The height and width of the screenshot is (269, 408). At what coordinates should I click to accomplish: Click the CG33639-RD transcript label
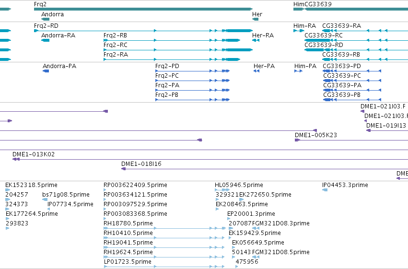pyautogui.click(x=324, y=45)
